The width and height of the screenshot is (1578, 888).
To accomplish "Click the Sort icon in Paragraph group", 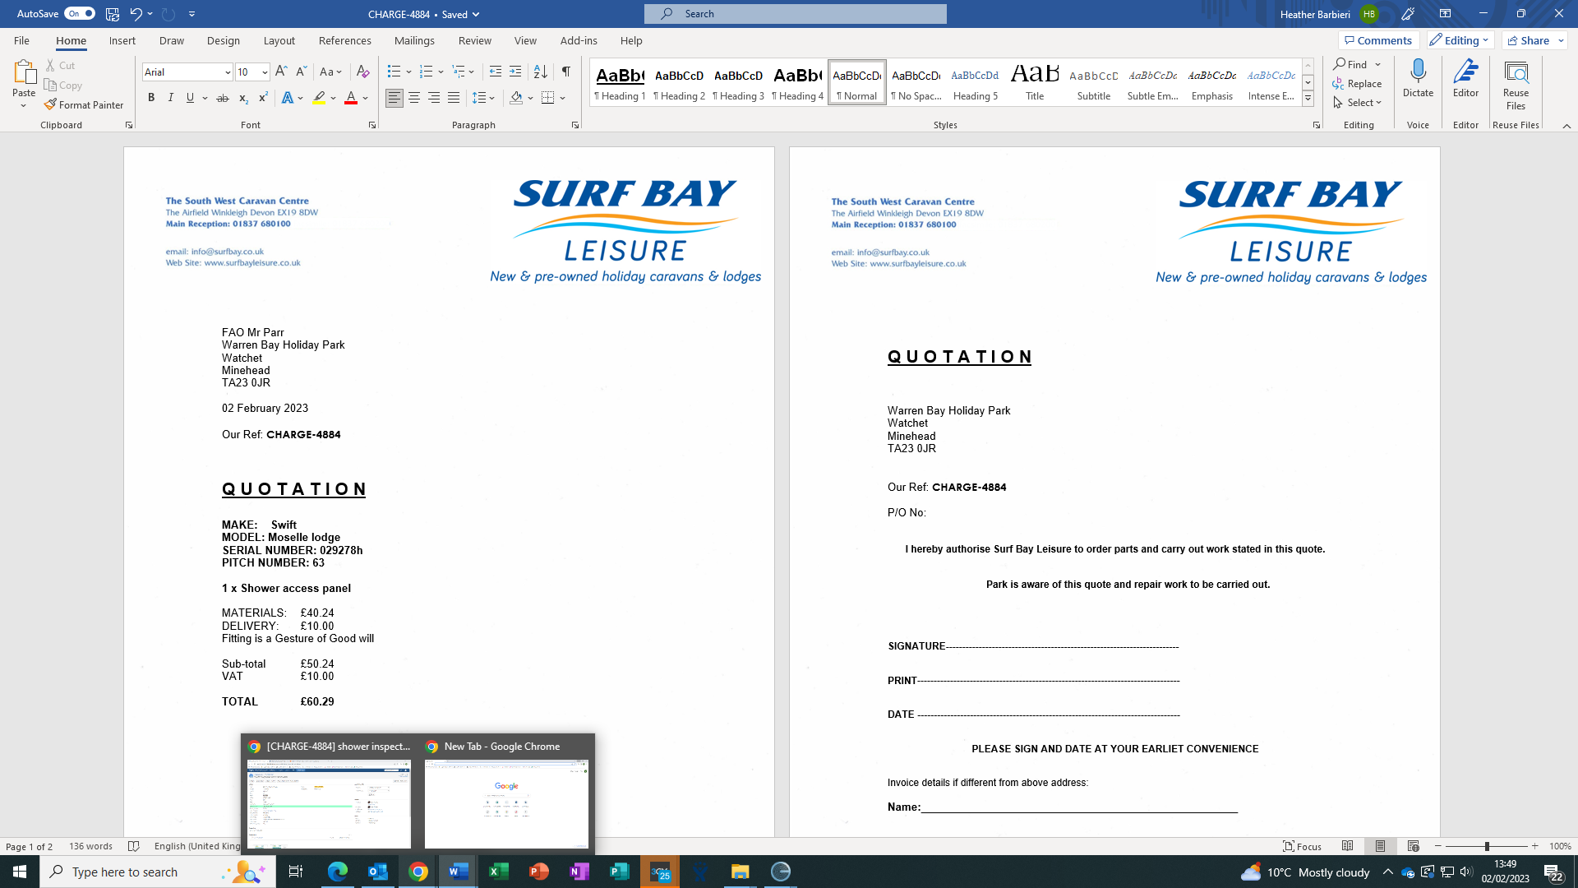I will click(540, 72).
